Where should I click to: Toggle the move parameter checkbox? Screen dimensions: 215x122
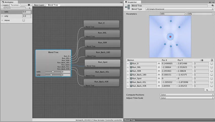tap(24, 20)
